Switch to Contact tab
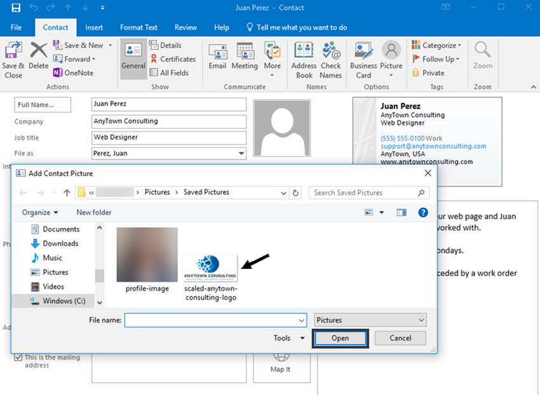 (55, 27)
